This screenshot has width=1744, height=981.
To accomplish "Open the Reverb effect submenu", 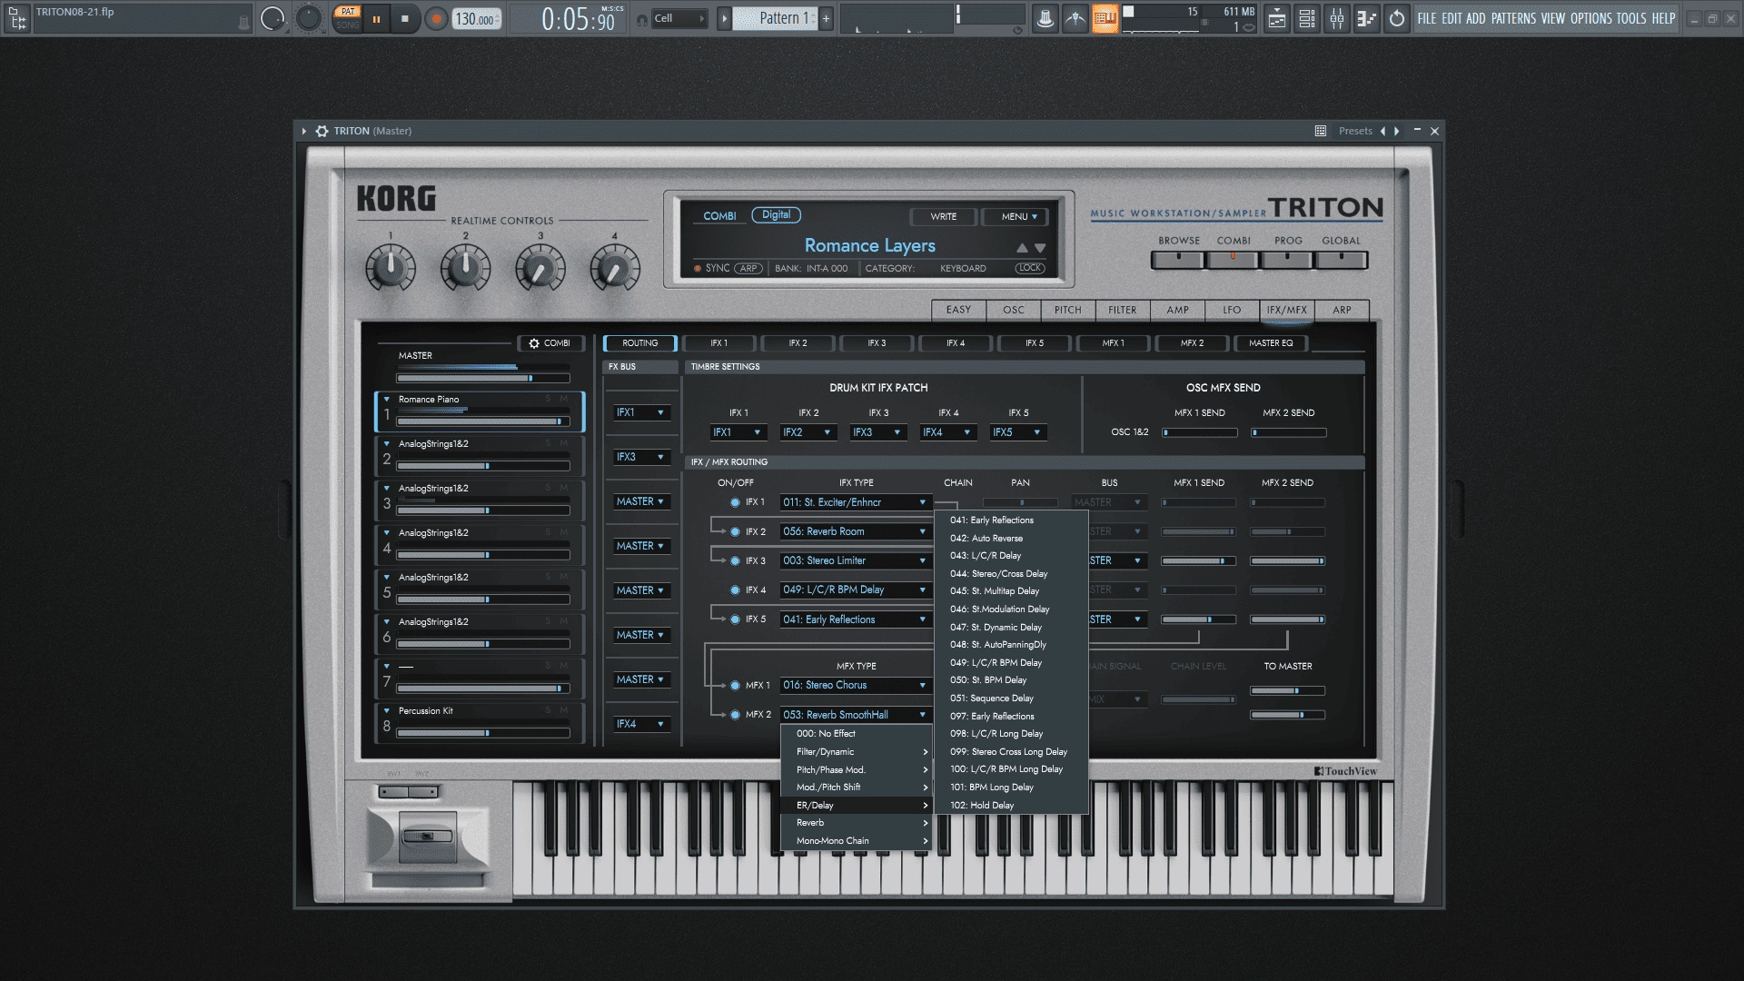I will point(857,823).
